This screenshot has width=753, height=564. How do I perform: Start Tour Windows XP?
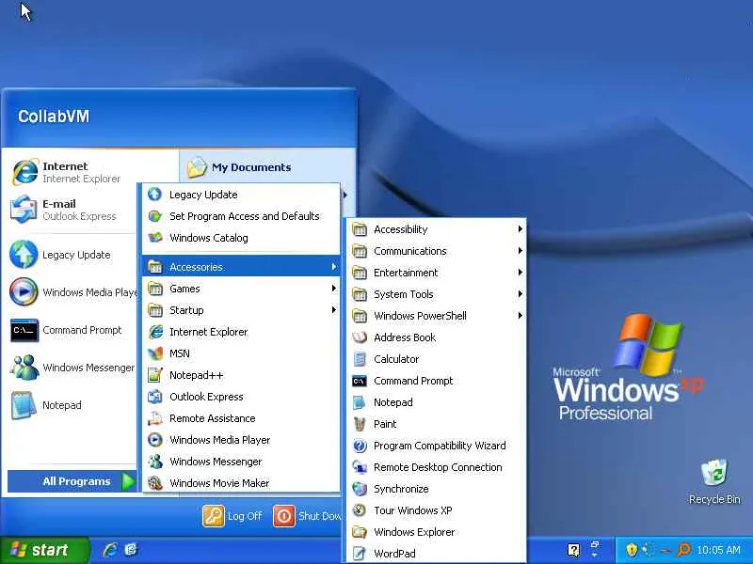(x=436, y=510)
